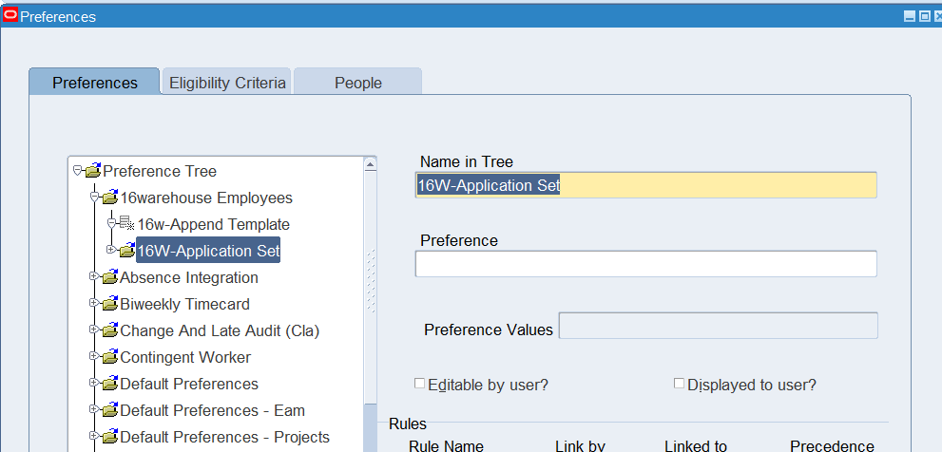Click the 16w-Append Template node icon
Screen dimensions: 942x452
click(127, 225)
